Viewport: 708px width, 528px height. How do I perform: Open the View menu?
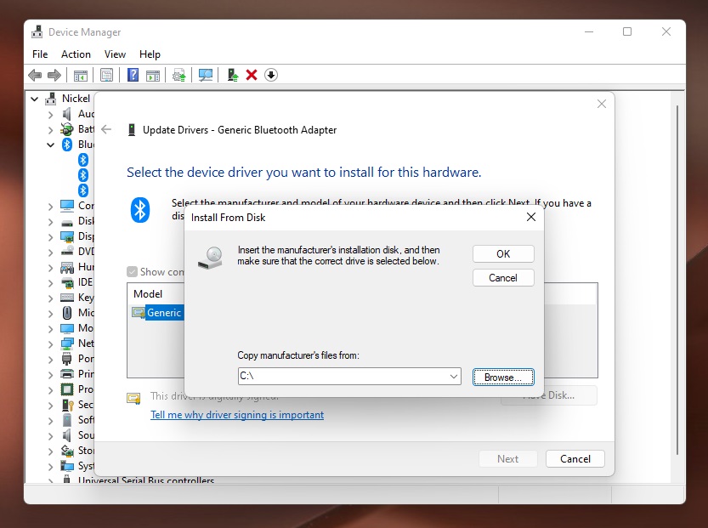tap(115, 54)
